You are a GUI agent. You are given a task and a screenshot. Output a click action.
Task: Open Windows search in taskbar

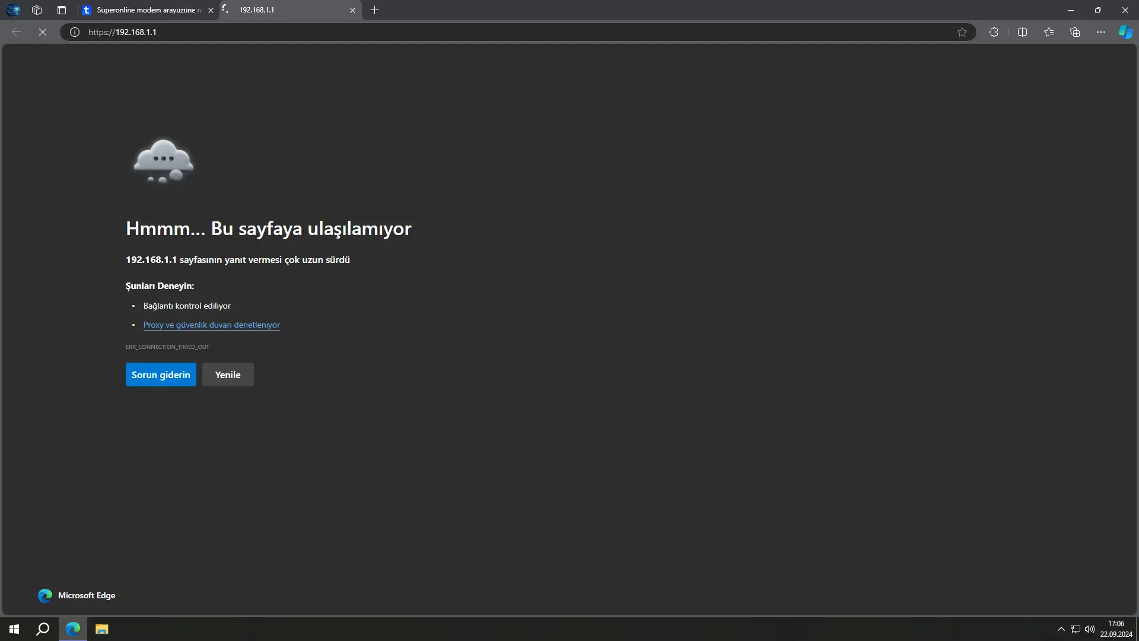tap(43, 629)
